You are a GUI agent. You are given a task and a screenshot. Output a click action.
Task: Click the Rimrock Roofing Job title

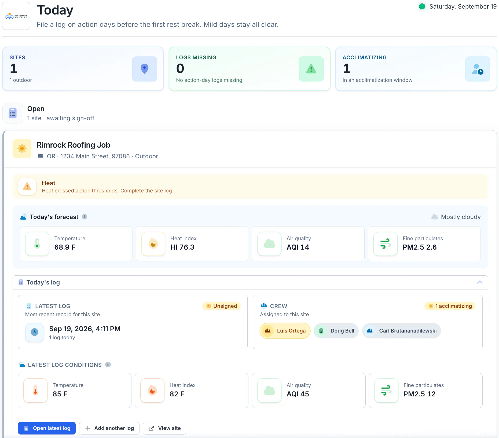(x=74, y=145)
